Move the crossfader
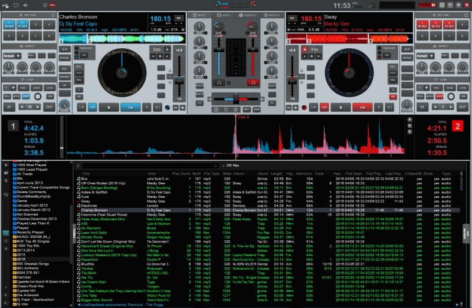Image resolution: width=472 pixels, height=308 pixels. point(235,99)
